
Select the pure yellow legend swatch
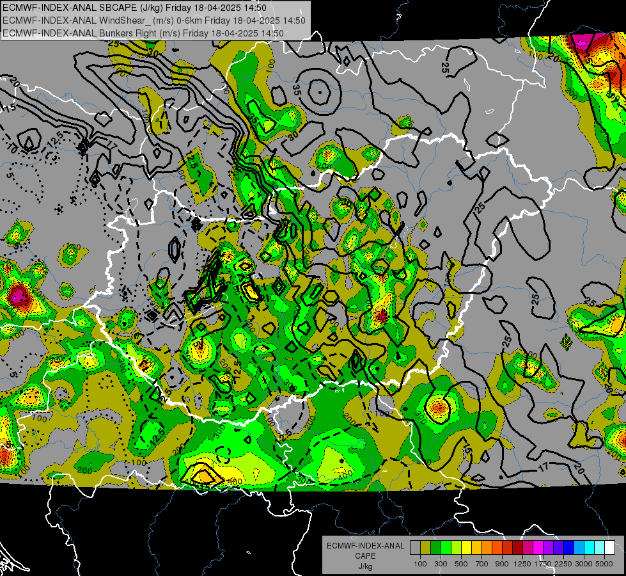(466, 548)
